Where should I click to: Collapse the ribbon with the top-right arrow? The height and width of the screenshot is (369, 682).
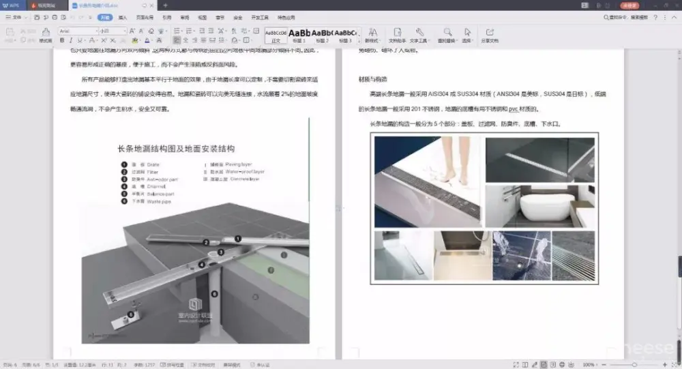point(674,18)
